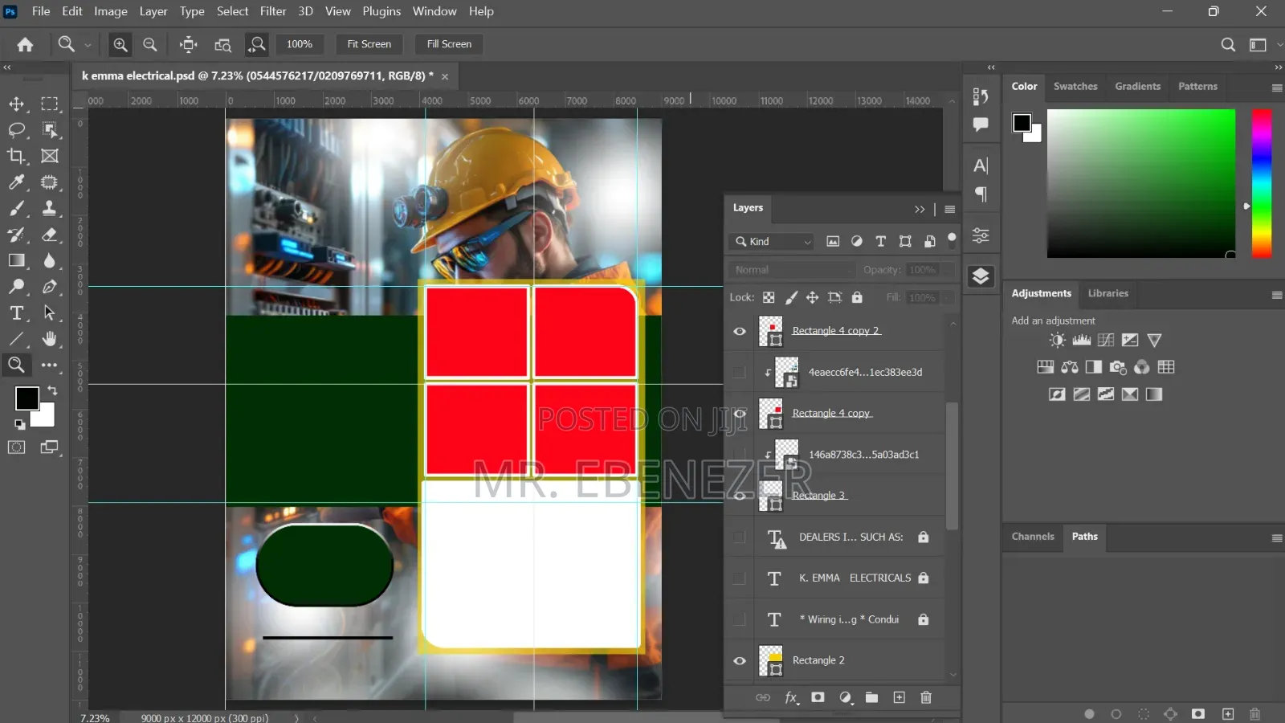Switch to the Gradients tab
The width and height of the screenshot is (1285, 723).
tap(1137, 86)
